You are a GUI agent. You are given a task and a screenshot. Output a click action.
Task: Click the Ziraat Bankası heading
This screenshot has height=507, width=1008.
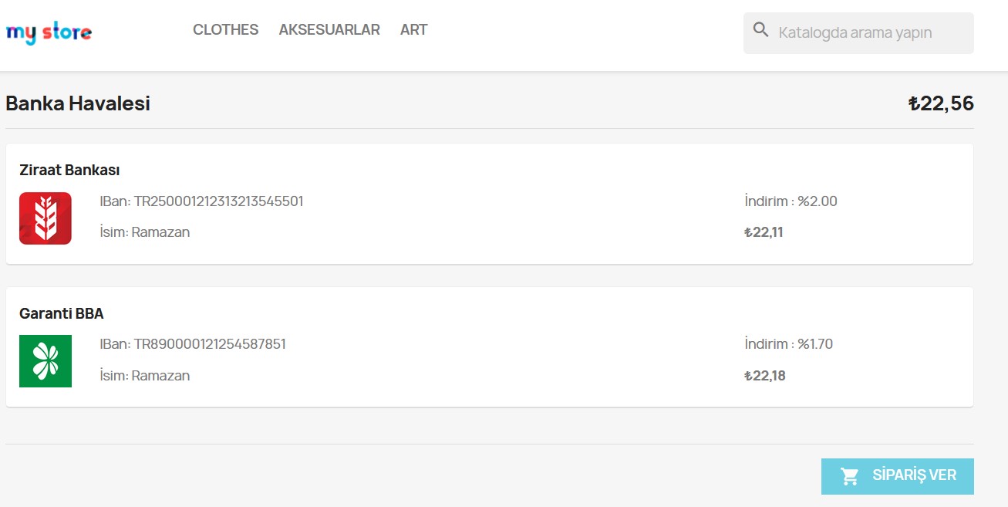[69, 170]
